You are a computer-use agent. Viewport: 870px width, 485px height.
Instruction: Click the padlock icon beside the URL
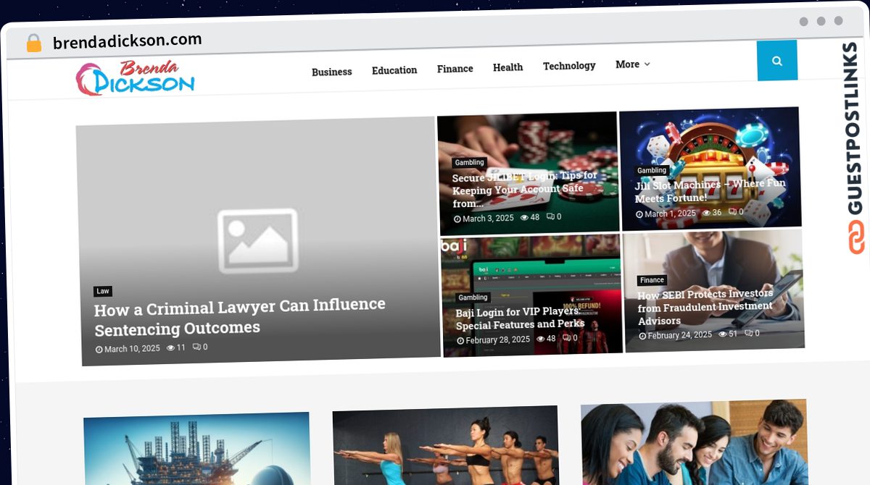[33, 43]
